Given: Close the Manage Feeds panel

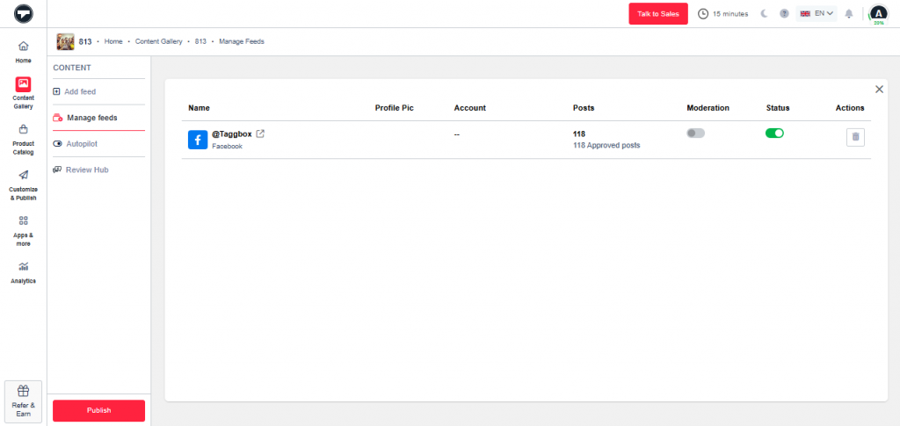Looking at the screenshot, I should point(879,89).
